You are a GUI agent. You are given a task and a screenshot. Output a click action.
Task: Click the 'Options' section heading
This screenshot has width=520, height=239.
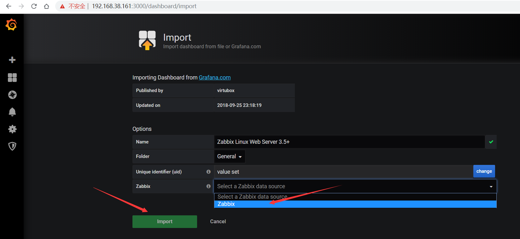point(142,129)
